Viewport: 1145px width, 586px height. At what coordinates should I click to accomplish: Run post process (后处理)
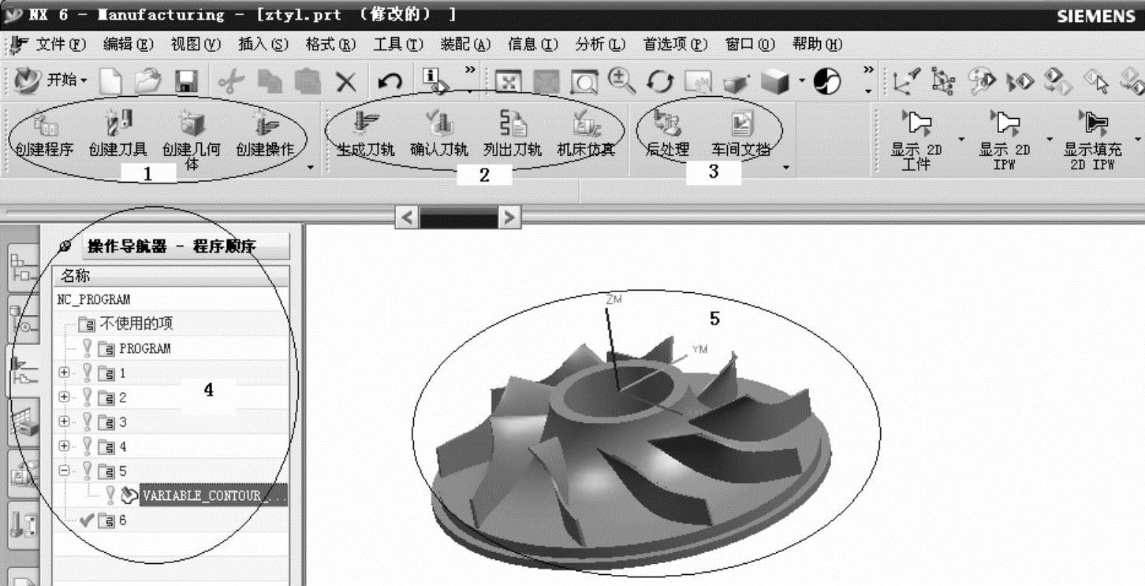click(x=668, y=132)
